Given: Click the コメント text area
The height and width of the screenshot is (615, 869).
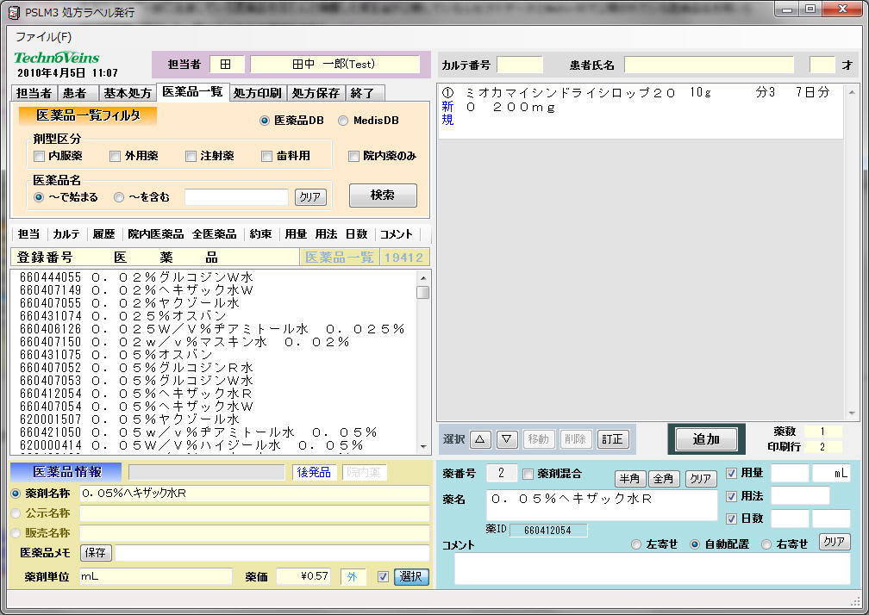Looking at the screenshot, I should 653,568.
